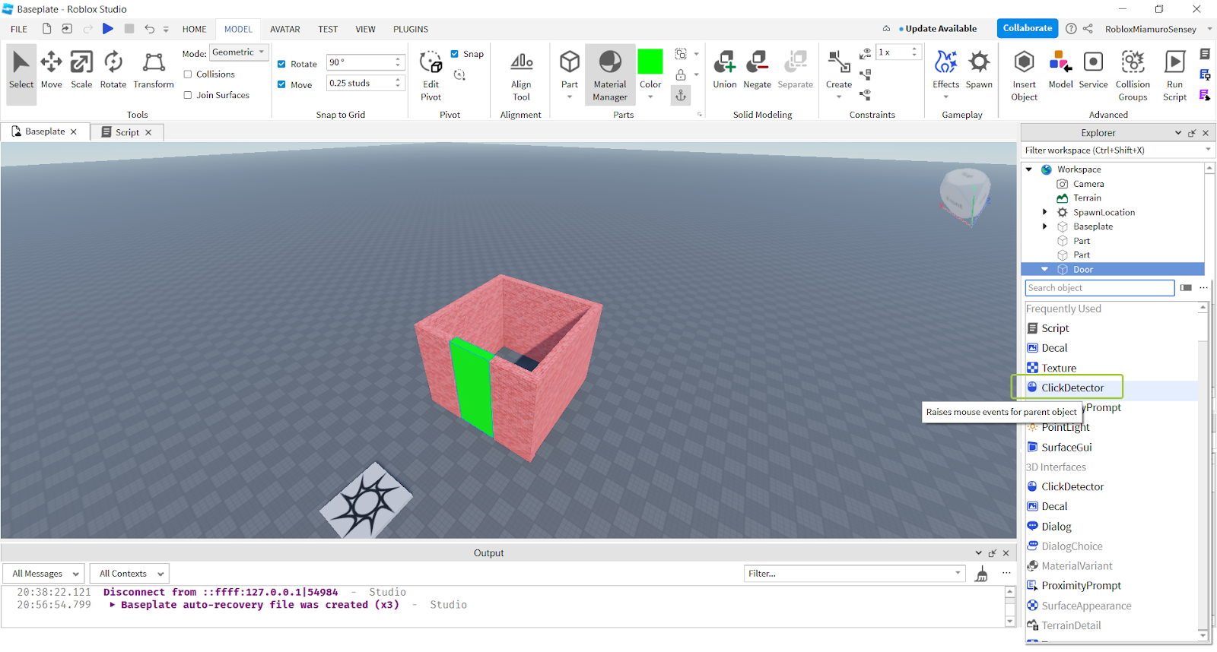Click the Edit Pivot tool
The width and height of the screenshot is (1217, 652).
431,74
